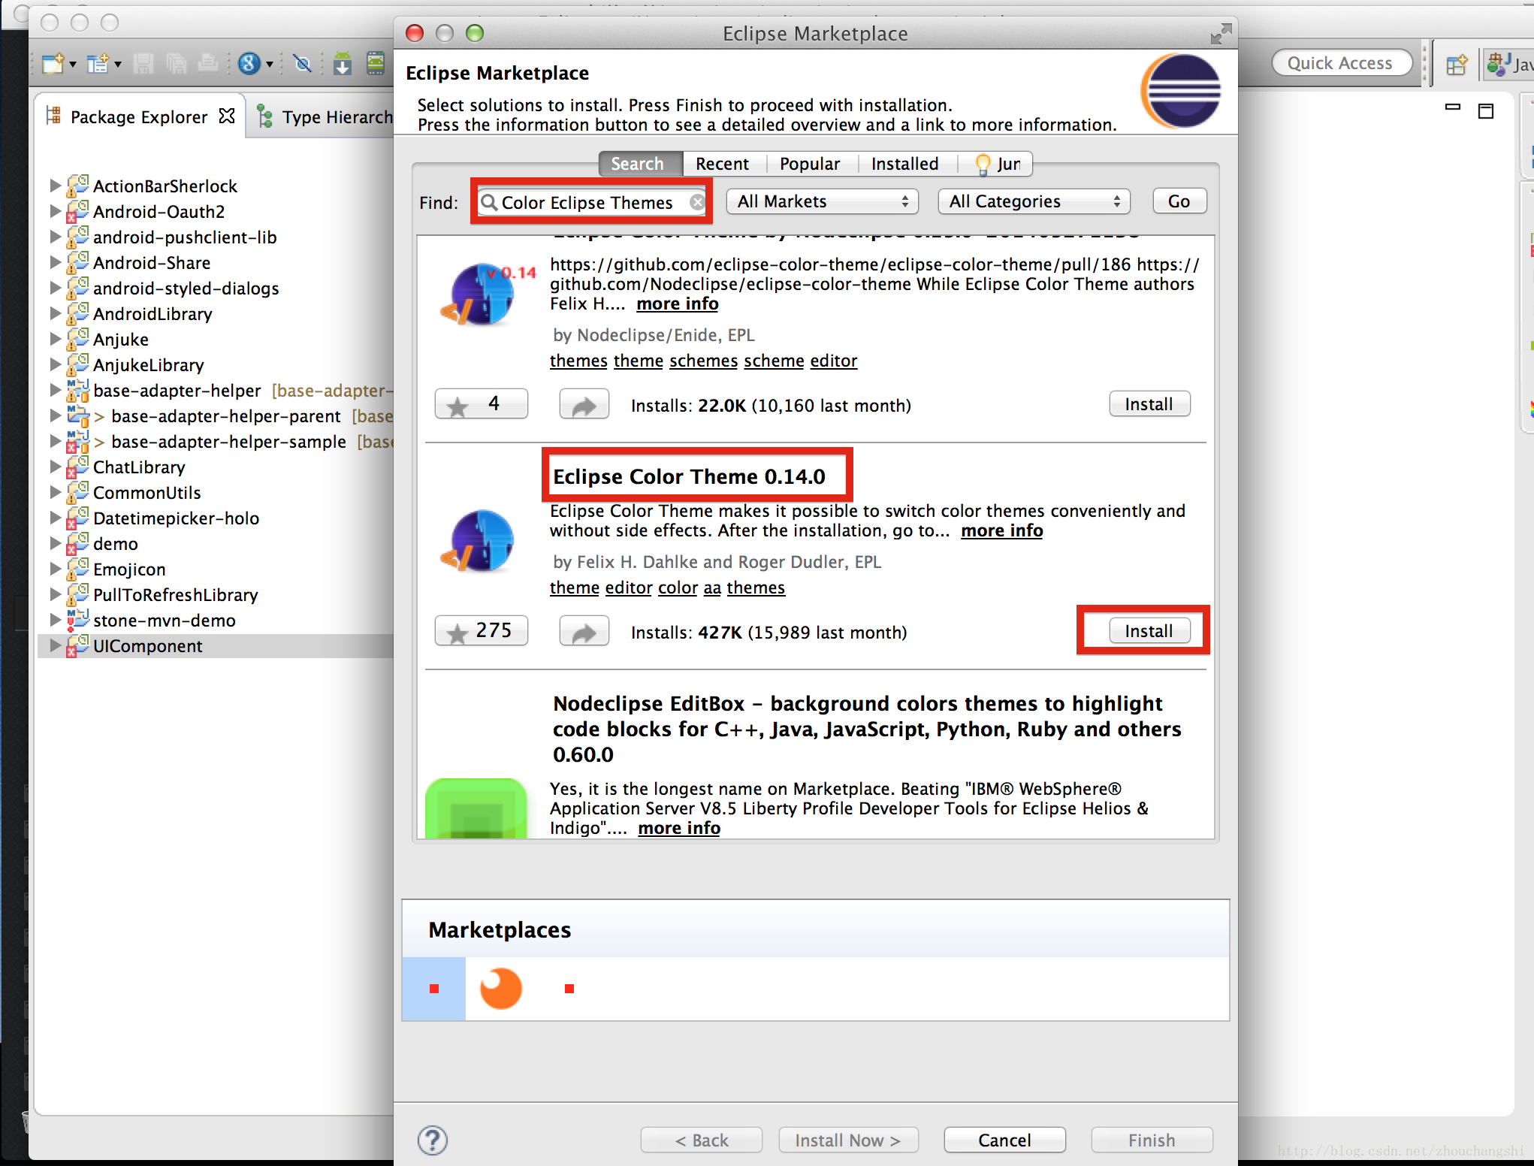Share the Eclipse Color Theme 0.14.0 entry
Image resolution: width=1534 pixels, height=1166 pixels.
pyautogui.click(x=584, y=632)
